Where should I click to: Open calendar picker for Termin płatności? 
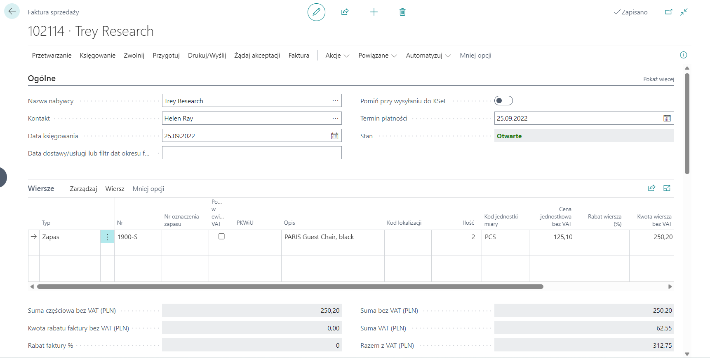tap(667, 119)
